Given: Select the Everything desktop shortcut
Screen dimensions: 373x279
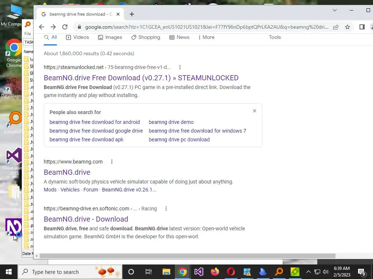Looking at the screenshot, I should [13, 123].
